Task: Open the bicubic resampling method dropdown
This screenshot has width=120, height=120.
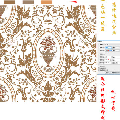Action: pos(113,72)
